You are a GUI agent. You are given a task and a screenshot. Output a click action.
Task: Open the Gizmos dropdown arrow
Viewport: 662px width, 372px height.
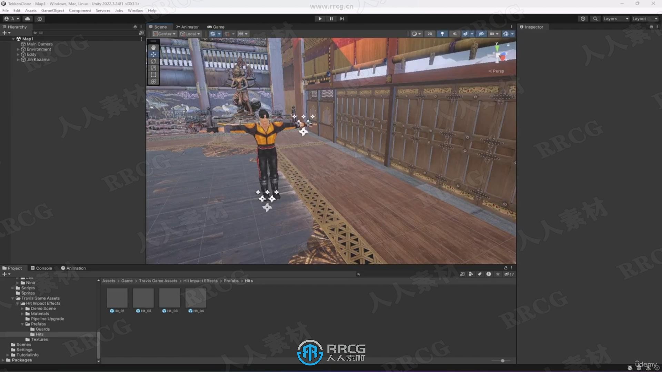pos(512,34)
